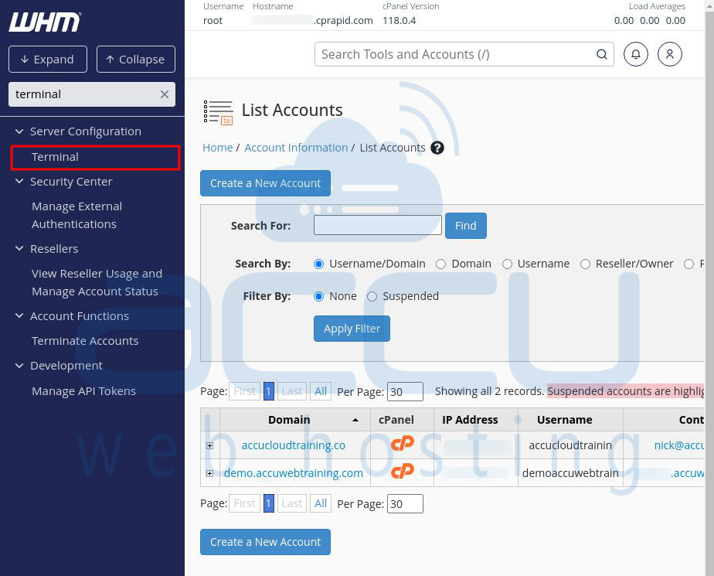Open Terminate Accounts in sidebar
714x576 pixels.
pyautogui.click(x=85, y=341)
